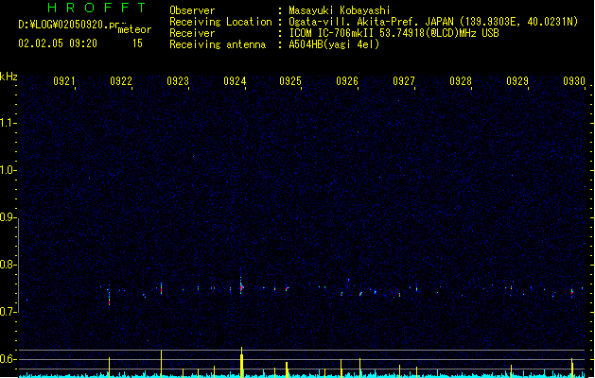Click the strong meteor echo just after 0924

[x=241, y=287]
